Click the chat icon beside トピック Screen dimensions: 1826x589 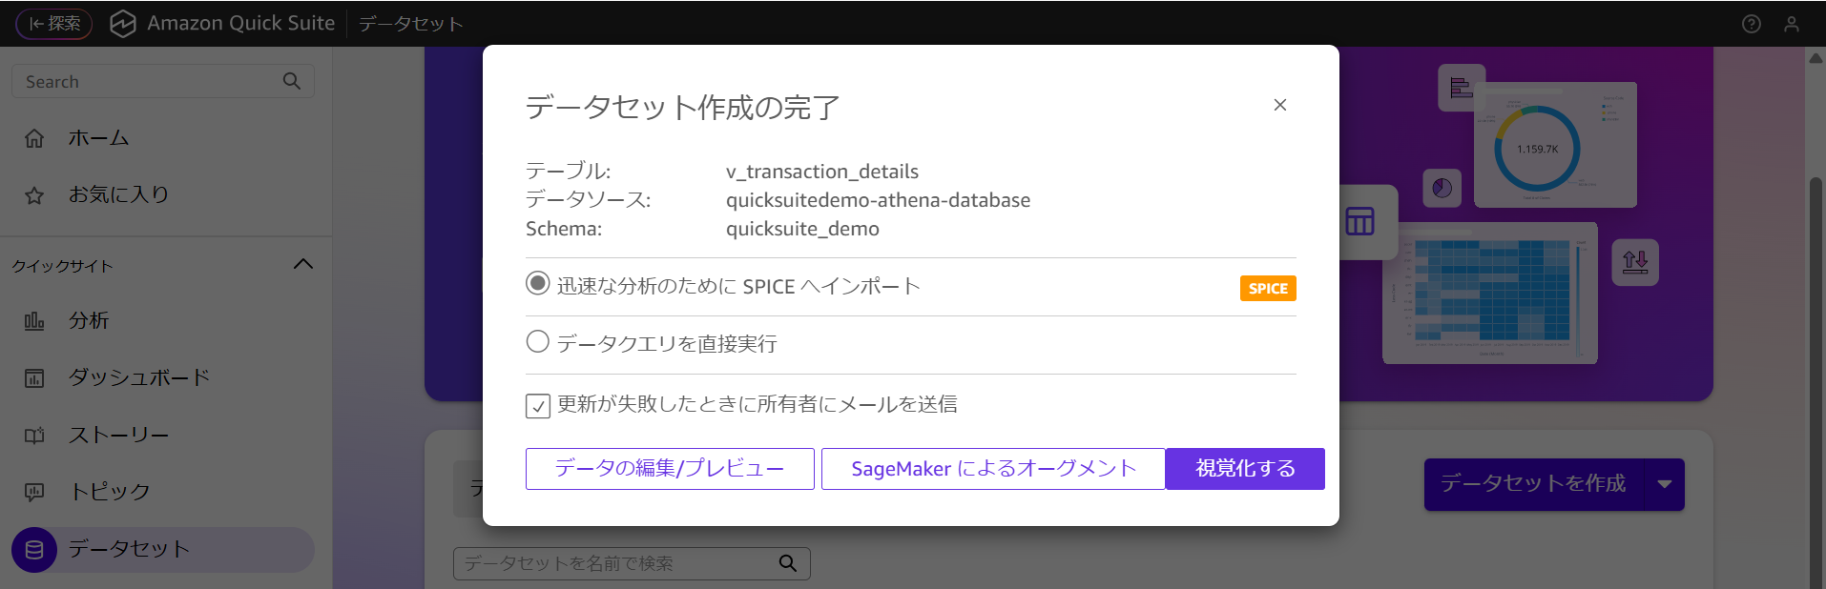(x=34, y=493)
